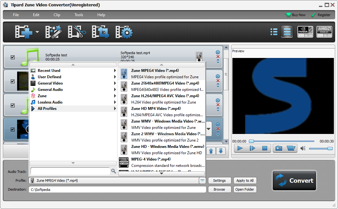The image size is (338, 209).
Task: Expand General Audio profile category
Action: coord(73,90)
